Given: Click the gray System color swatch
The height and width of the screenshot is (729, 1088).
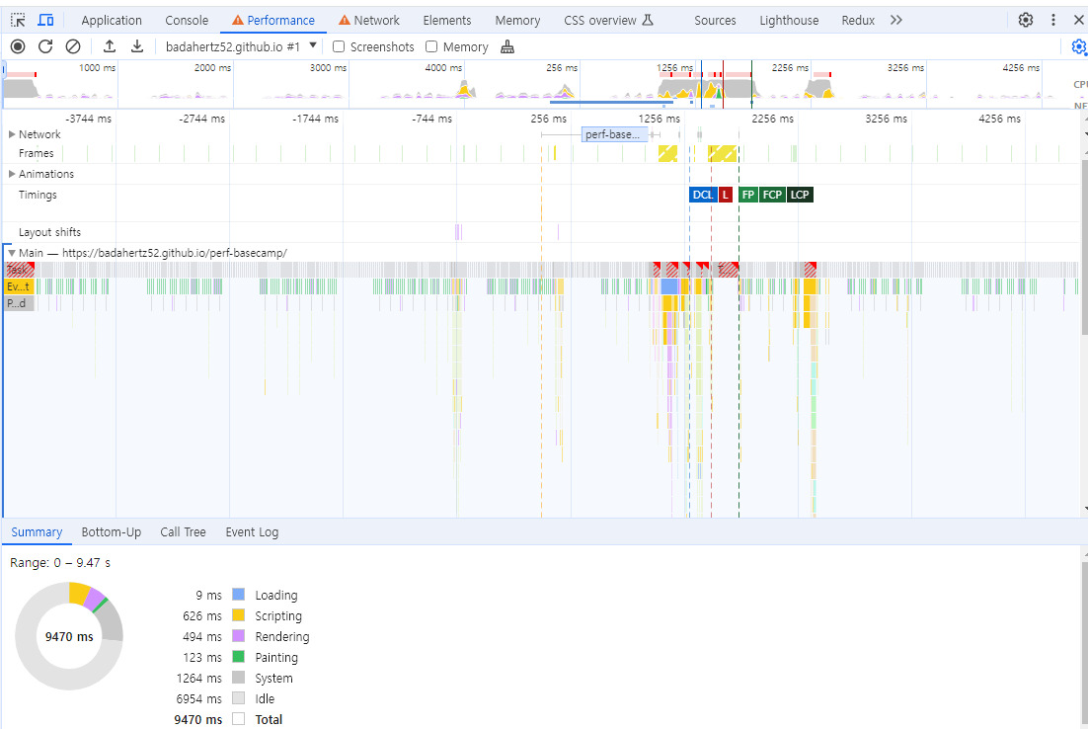Looking at the screenshot, I should point(238,678).
